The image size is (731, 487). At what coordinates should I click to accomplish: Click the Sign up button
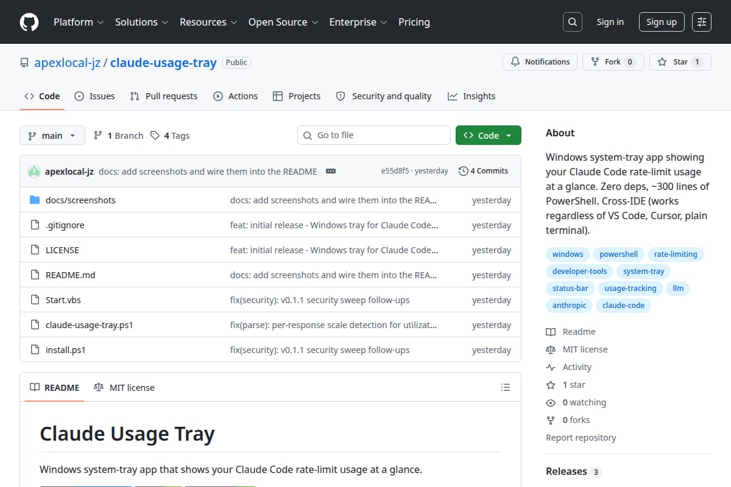tap(662, 22)
